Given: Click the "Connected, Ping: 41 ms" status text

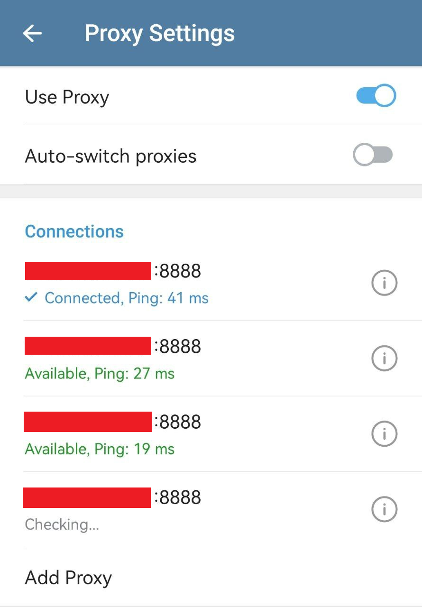Looking at the screenshot, I should click(126, 298).
